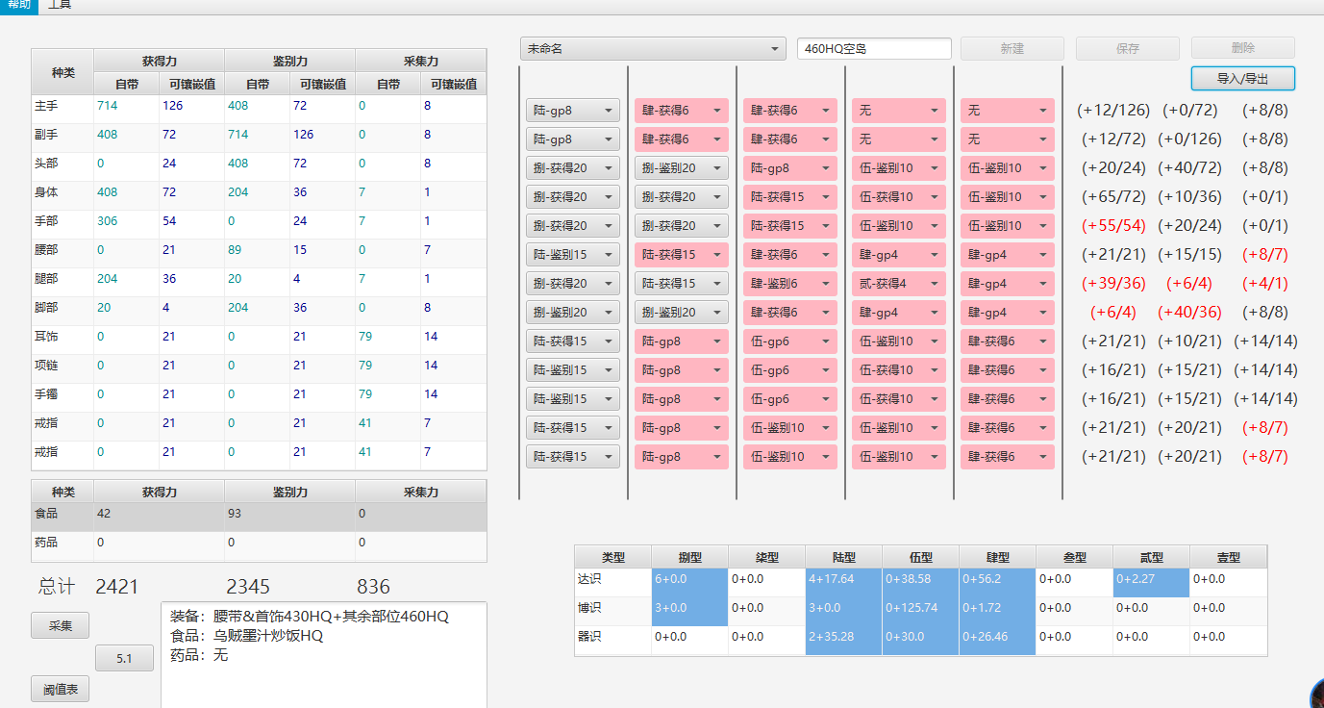
Task: Click the 0+2.27 cell under 贰型
Action: [1151, 580]
